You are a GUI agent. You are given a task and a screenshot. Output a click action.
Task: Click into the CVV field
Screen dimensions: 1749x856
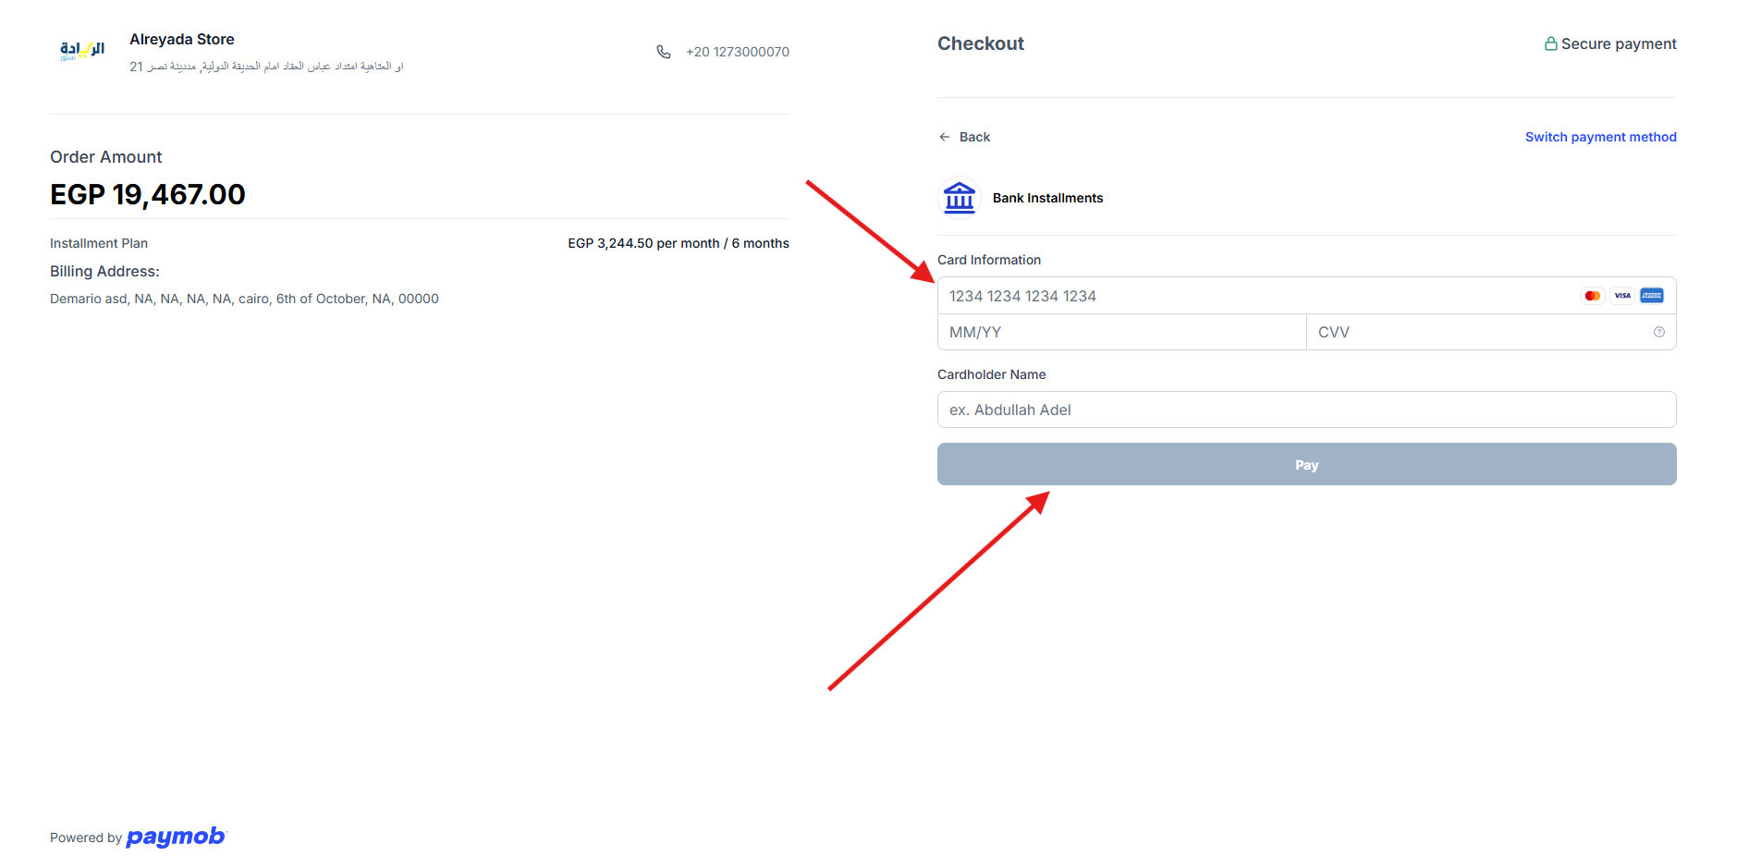click(x=1479, y=332)
